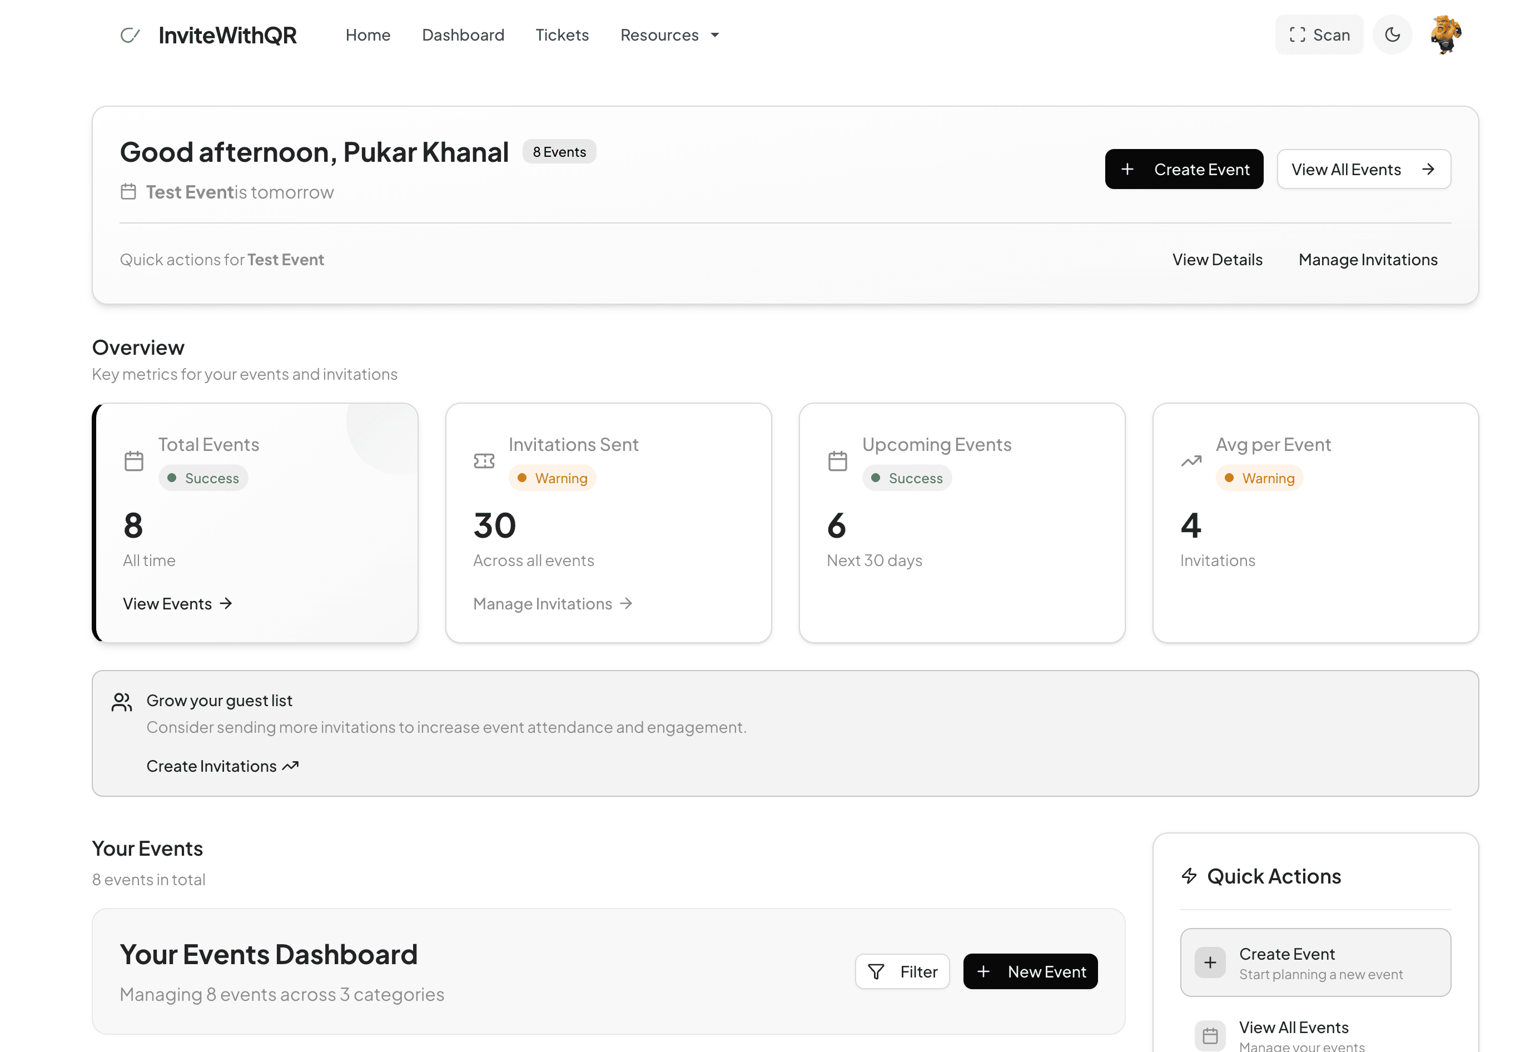Open the InviteWithQR home brand text
The height and width of the screenshot is (1052, 1540).
(227, 35)
